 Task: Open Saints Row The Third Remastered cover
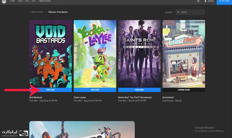(139, 54)
